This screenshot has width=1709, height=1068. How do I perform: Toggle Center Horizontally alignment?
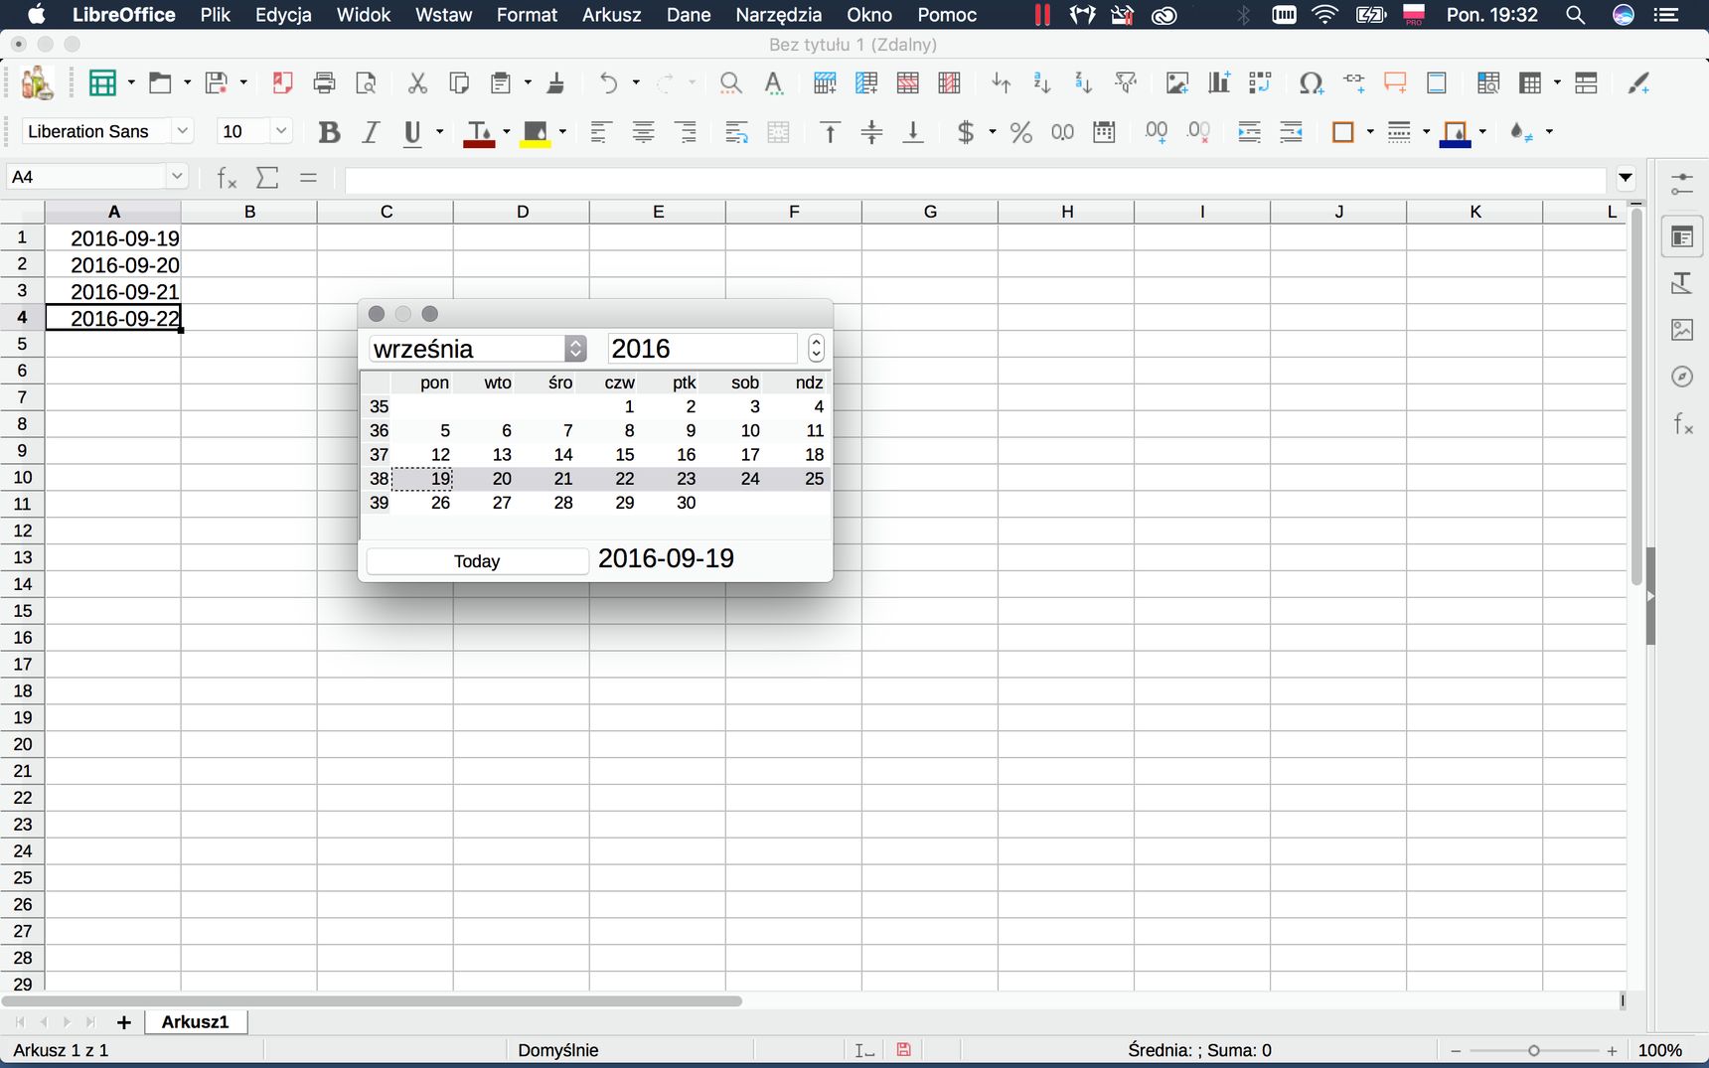coord(643,132)
